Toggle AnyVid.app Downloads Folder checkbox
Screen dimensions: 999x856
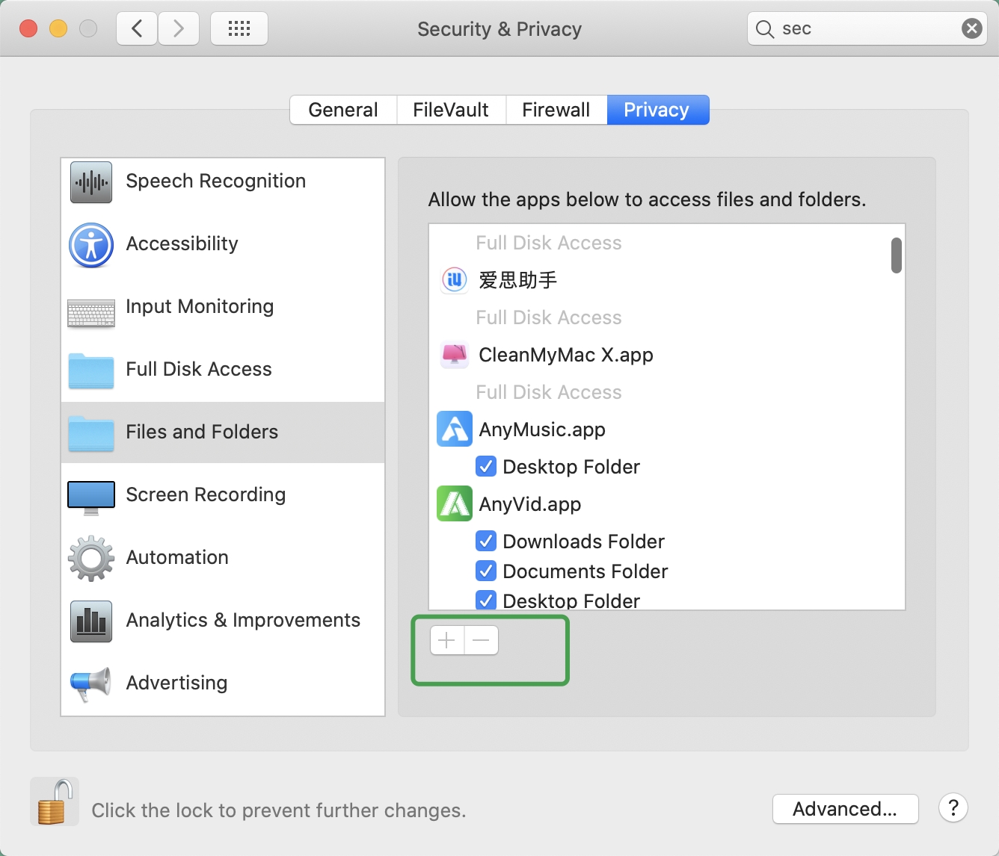(486, 541)
